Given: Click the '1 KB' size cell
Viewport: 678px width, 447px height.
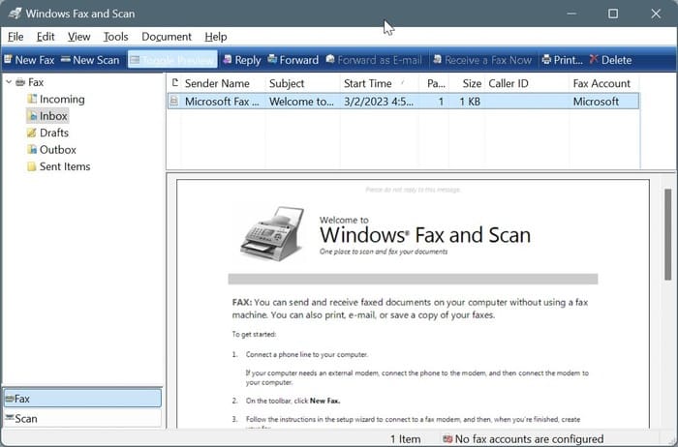Looking at the screenshot, I should (x=470, y=102).
